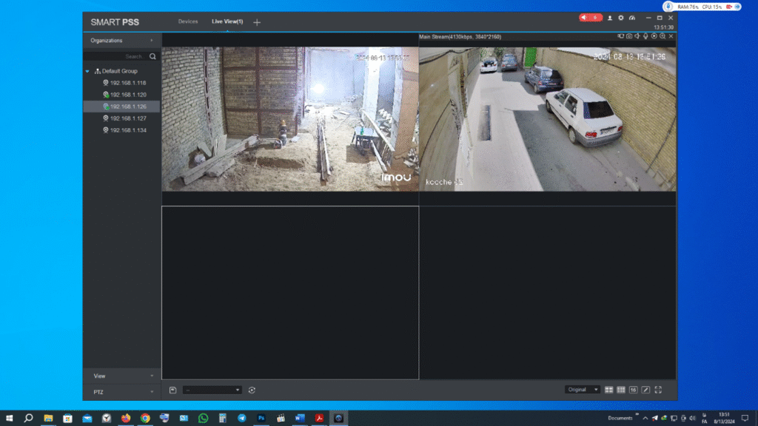Viewport: 758px width, 426px height.
Task: Click the save view icon in the bottom bar
Action: click(x=172, y=390)
